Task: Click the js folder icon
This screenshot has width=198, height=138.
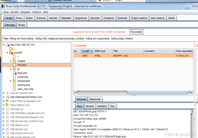Action: [x=14, y=69]
